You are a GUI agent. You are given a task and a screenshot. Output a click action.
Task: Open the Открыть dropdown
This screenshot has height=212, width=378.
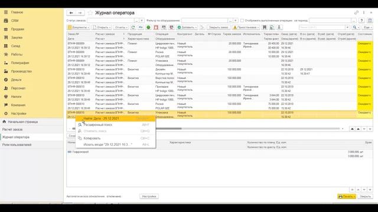click(102, 28)
